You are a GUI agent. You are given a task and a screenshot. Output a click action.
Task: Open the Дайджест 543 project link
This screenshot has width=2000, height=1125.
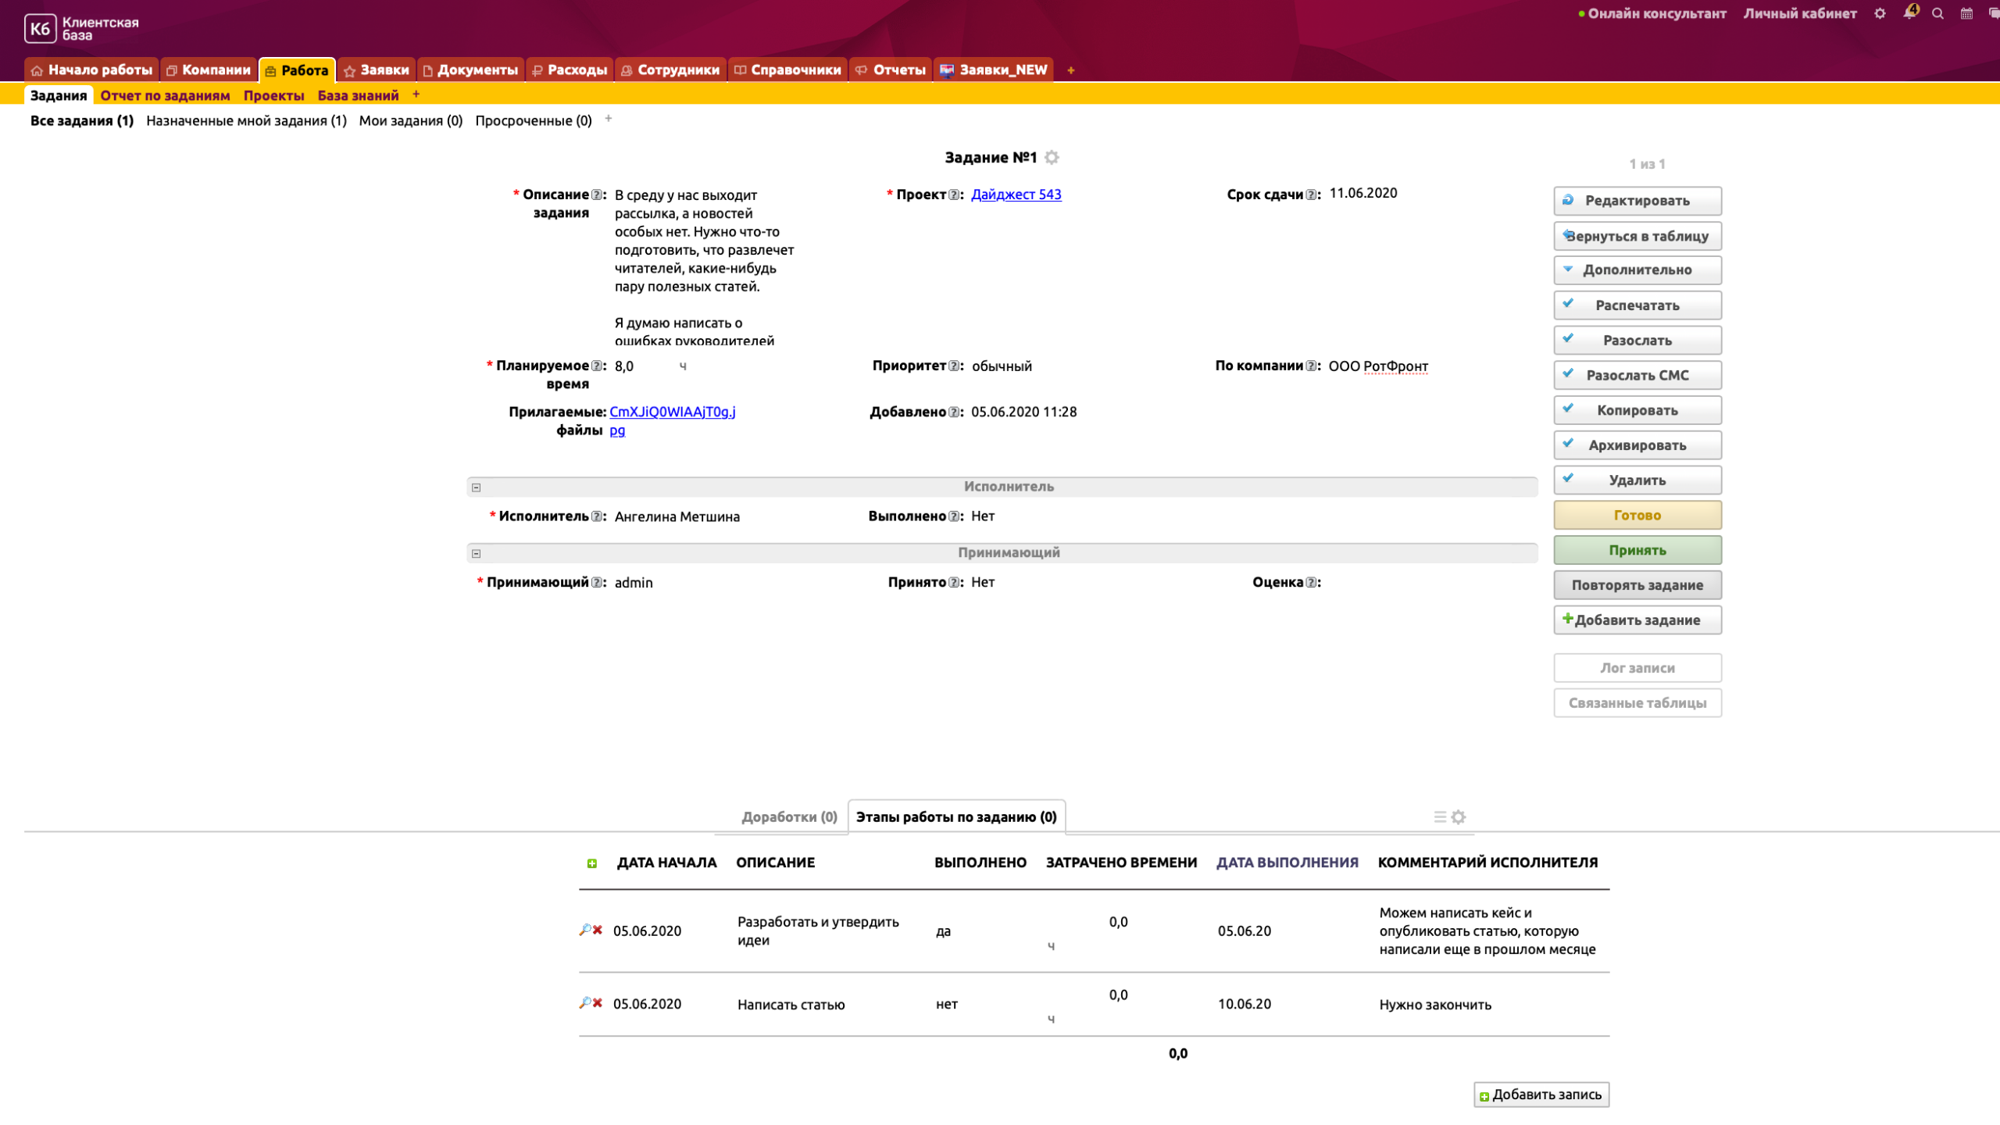(x=1016, y=195)
